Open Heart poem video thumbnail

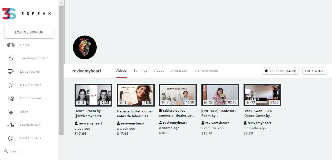(93, 95)
